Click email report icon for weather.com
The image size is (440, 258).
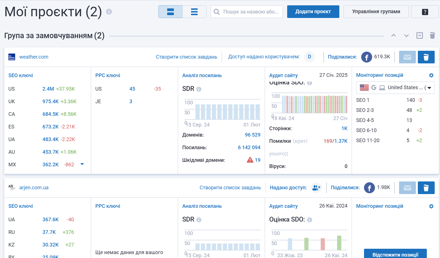(407, 57)
